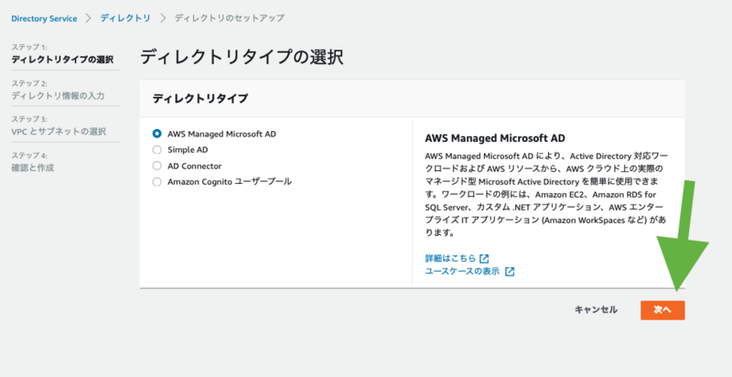Viewport: 732px width, 377px height.
Task: Click external-link icon beside ユースケースの表示
Action: coord(510,272)
